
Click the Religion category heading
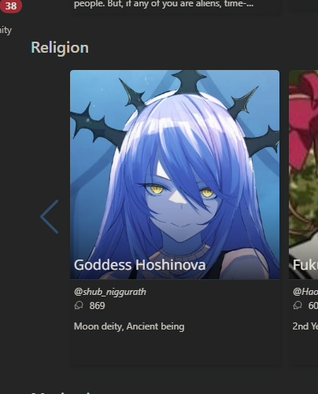[x=60, y=48]
